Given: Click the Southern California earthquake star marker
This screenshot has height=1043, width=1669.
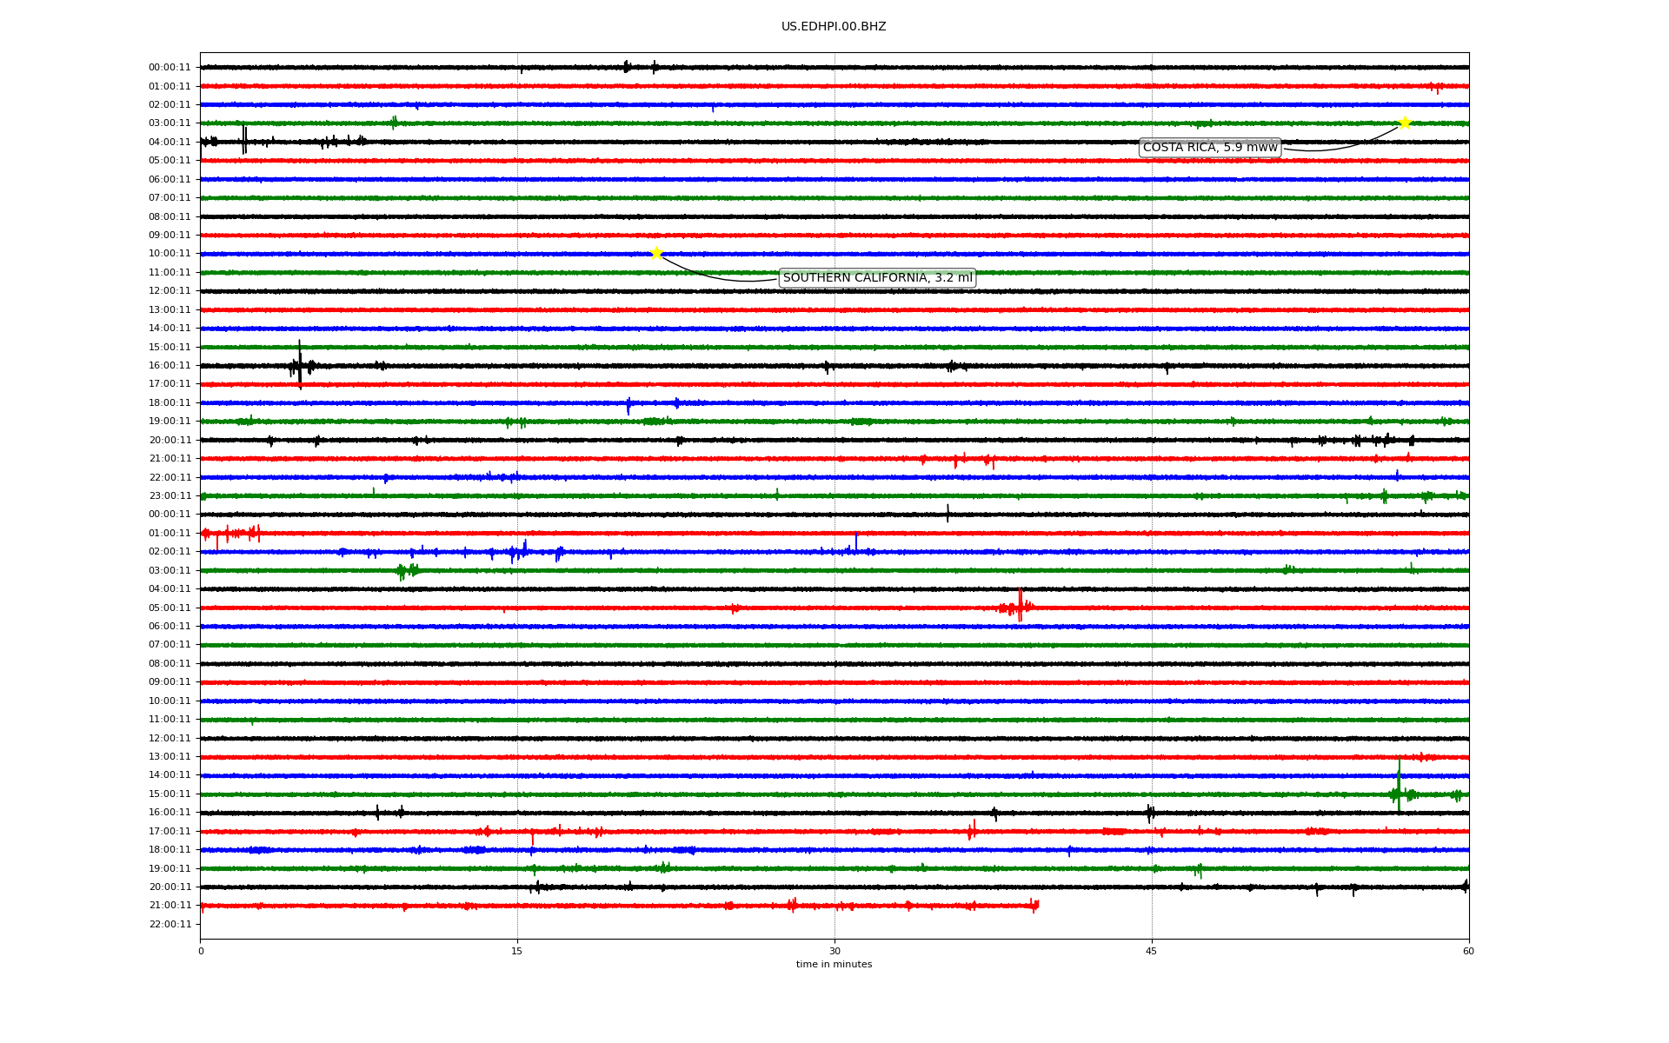Looking at the screenshot, I should (656, 253).
